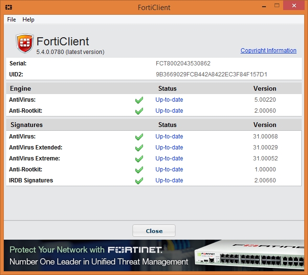The width and height of the screenshot is (308, 275).
Task: Click the Copyright Information link
Action: tap(268, 51)
